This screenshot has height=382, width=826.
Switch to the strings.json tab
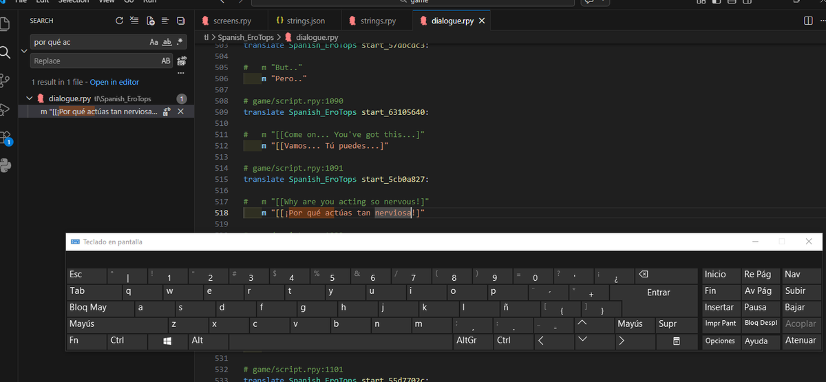(x=300, y=21)
